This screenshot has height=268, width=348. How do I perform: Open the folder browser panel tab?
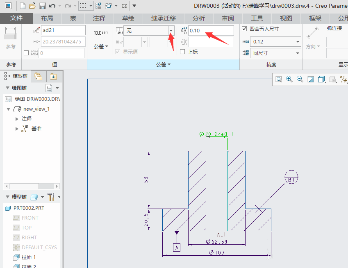(x=39, y=77)
